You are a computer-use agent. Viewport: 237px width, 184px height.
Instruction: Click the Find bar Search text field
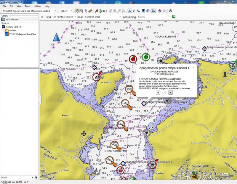(x=153, y=17)
